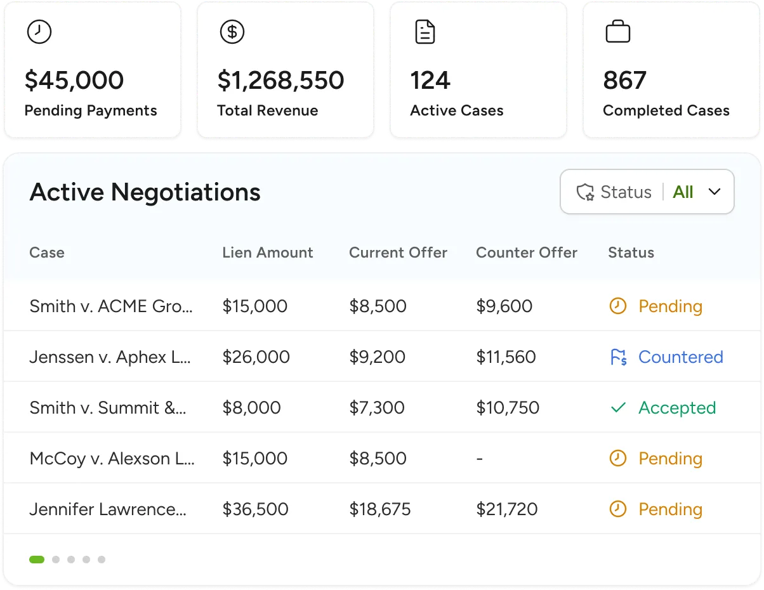Open the Jenssen v. Aphex case row
Viewport: 764px width, 590px height.
pos(110,357)
